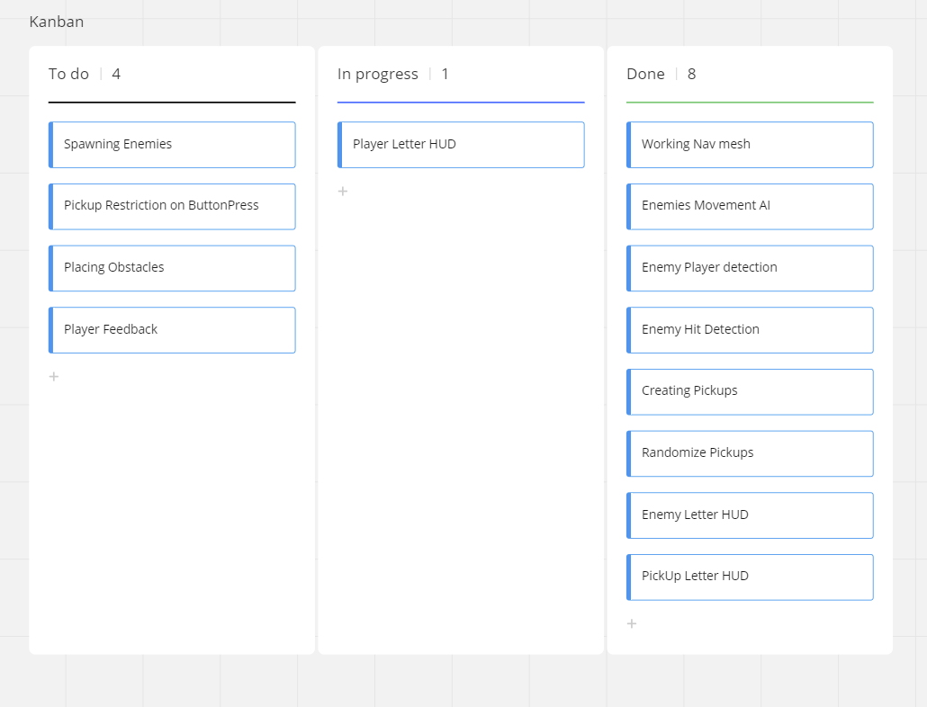The width and height of the screenshot is (927, 707).
Task: Open the PickUp Letter HUD card
Action: pos(750,577)
